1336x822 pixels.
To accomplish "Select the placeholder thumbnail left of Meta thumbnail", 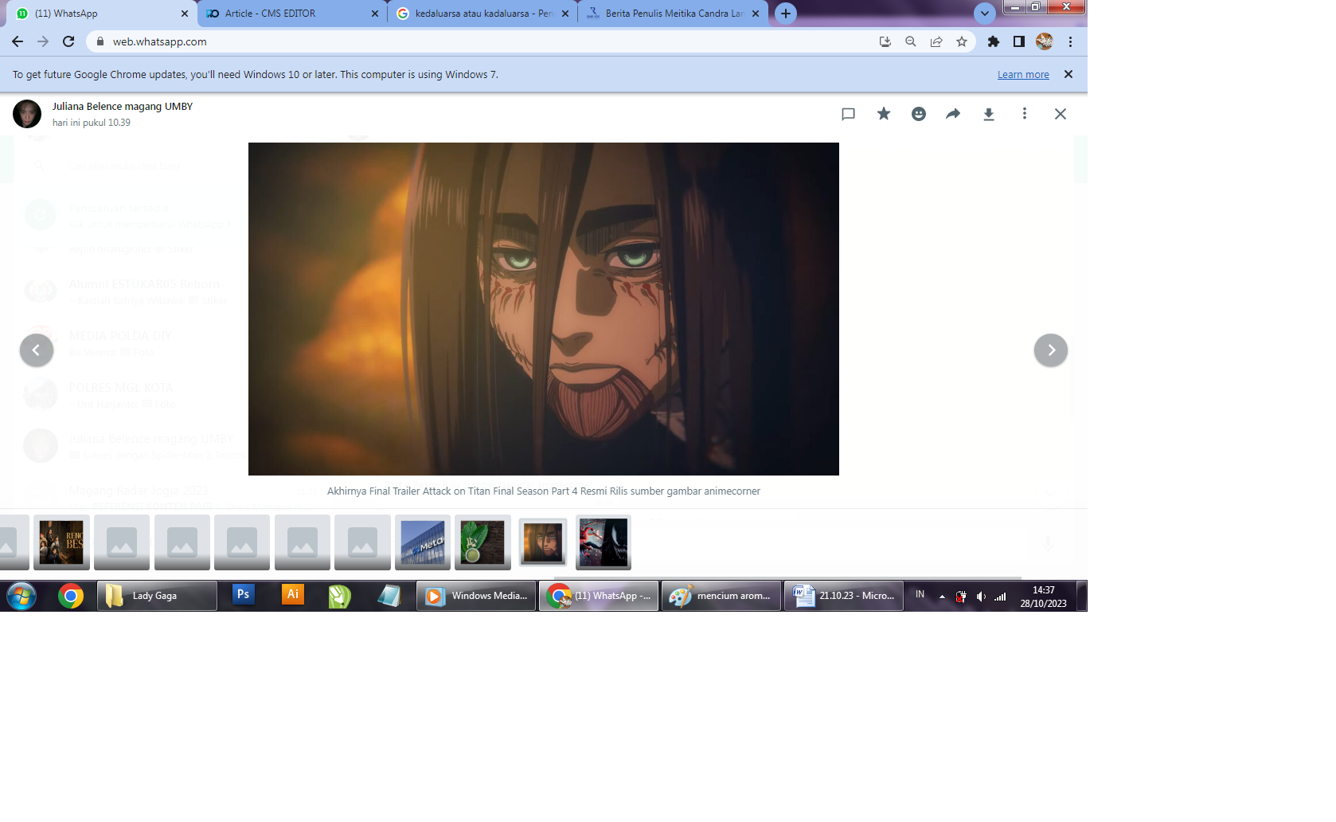I will (362, 542).
